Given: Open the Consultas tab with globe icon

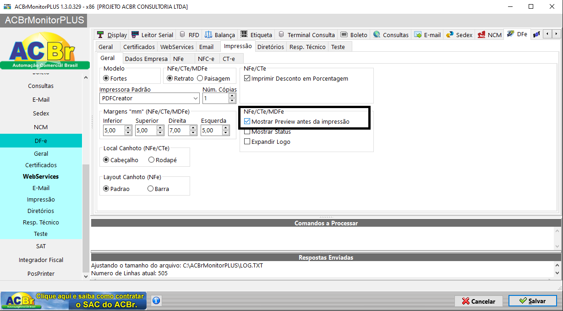Looking at the screenshot, I should pos(390,35).
